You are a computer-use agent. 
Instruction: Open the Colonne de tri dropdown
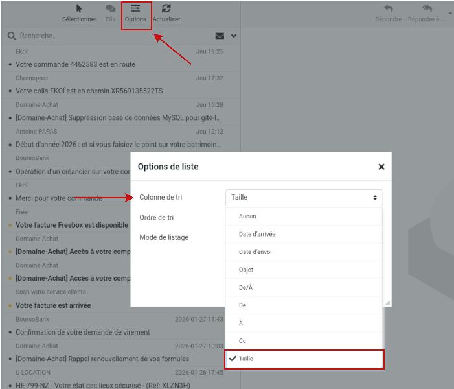304,197
